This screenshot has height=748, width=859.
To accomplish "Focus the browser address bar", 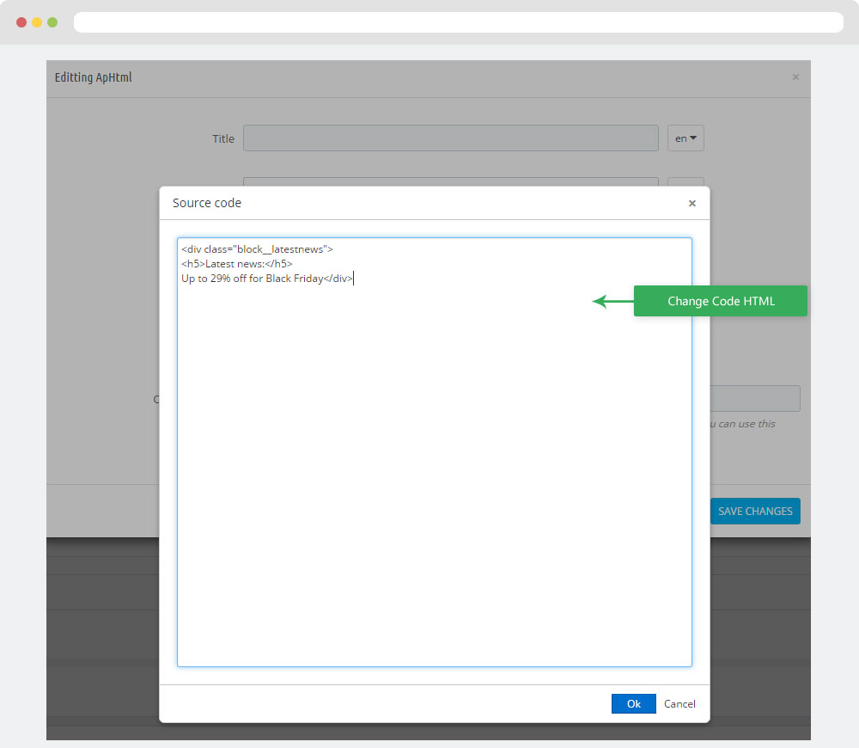I will click(x=458, y=22).
